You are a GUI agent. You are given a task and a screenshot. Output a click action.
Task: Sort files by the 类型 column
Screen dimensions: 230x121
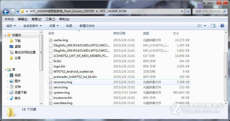click(x=146, y=33)
